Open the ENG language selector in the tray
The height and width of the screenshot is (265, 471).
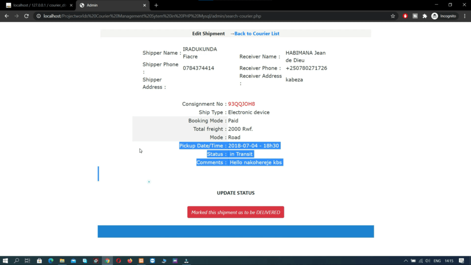click(x=437, y=260)
